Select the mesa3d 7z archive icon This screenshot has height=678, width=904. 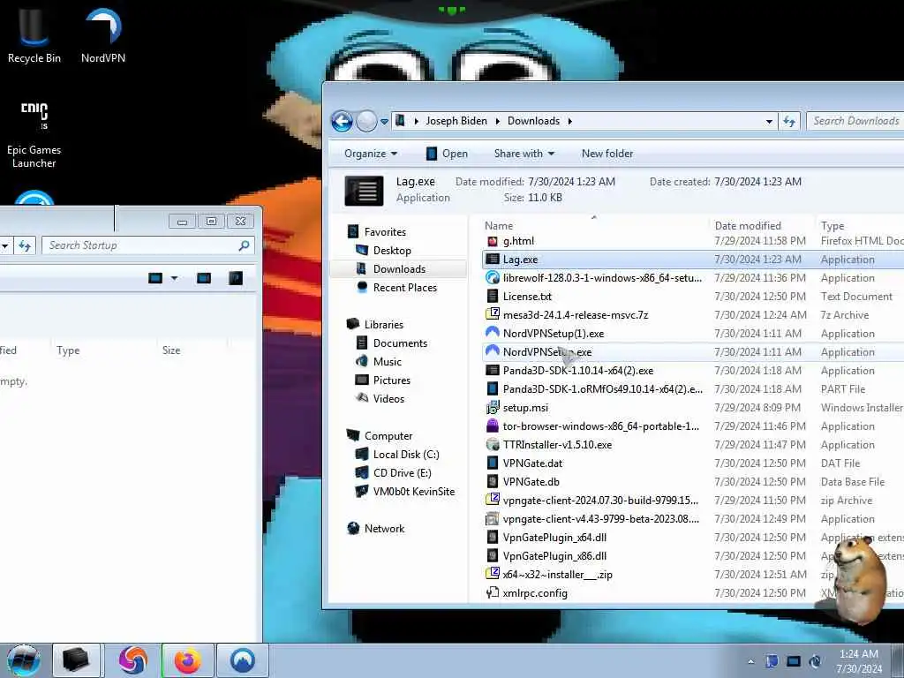coord(493,315)
